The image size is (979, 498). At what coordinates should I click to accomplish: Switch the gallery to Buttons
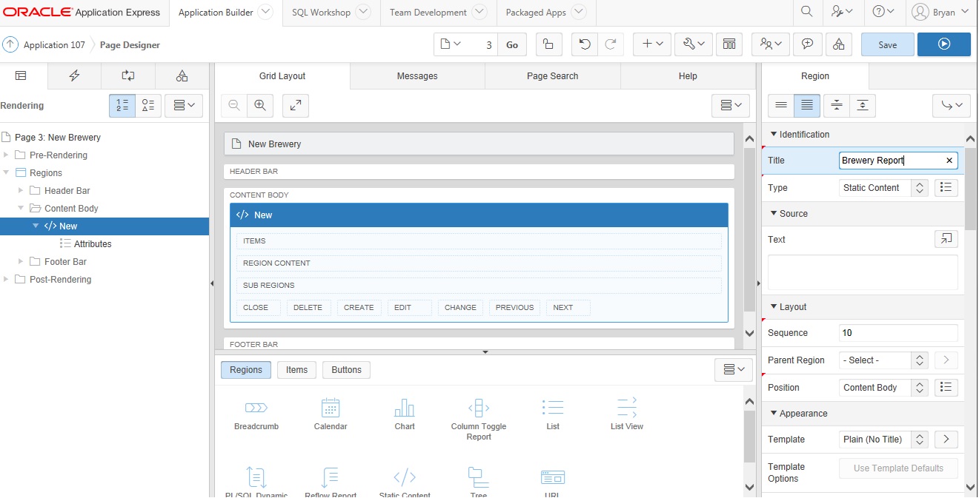[346, 369]
